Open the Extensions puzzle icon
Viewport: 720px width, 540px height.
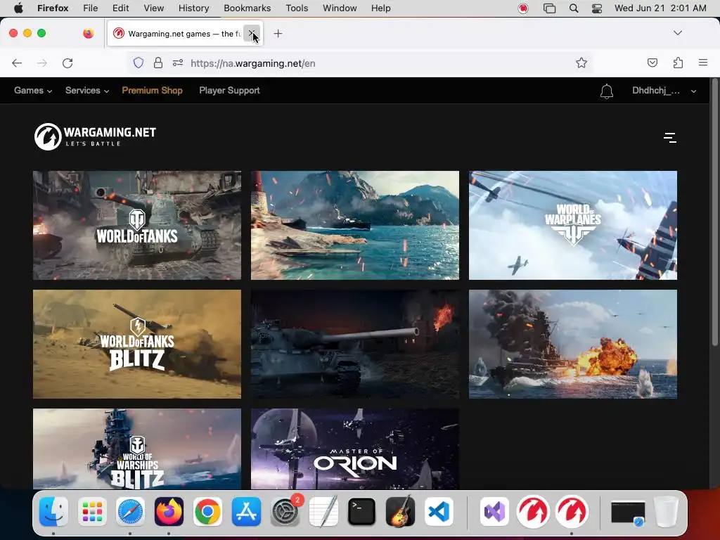(x=678, y=63)
